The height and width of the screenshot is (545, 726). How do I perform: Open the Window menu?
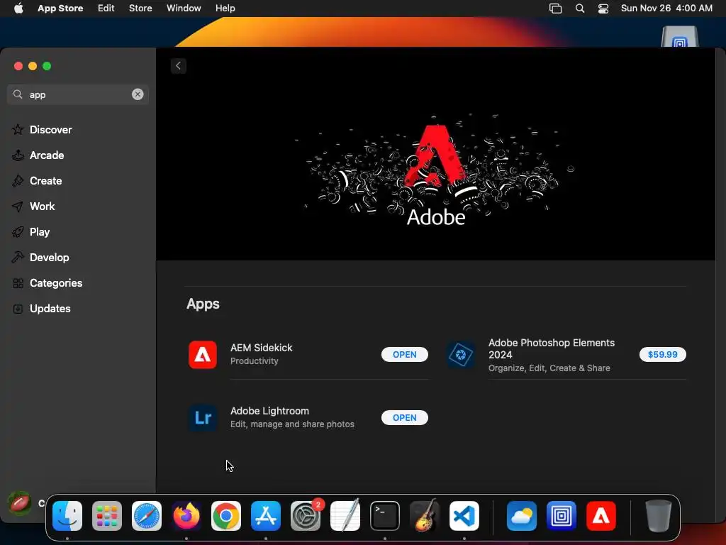pos(184,9)
